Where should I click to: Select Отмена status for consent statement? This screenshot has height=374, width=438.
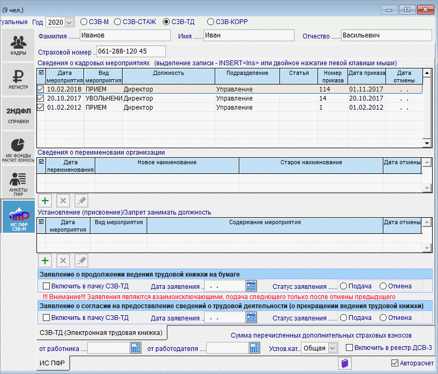[x=383, y=318]
